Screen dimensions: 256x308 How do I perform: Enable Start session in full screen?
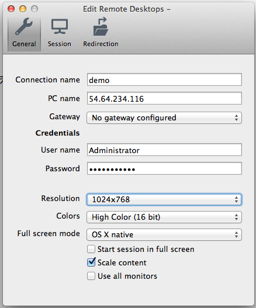click(x=91, y=249)
